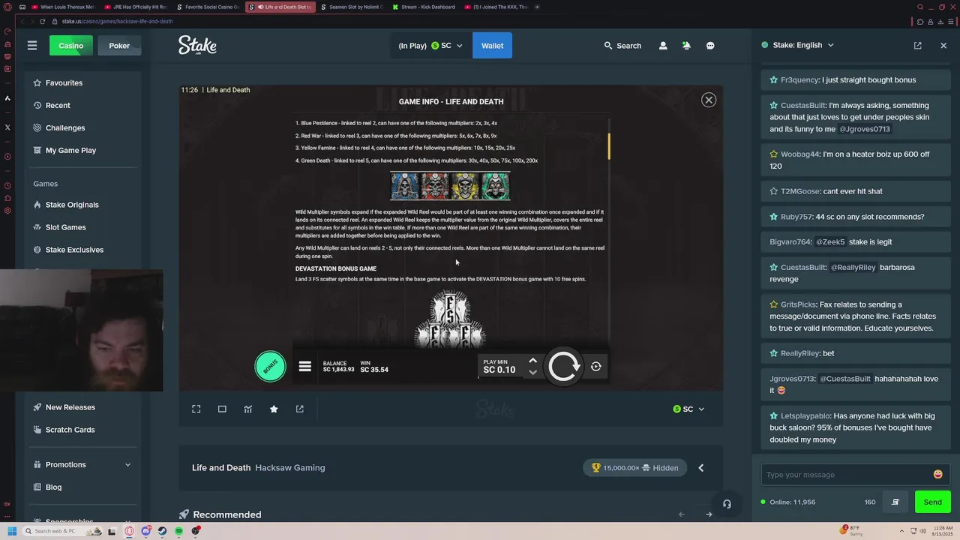Viewport: 960px width, 540px height.
Task: Open the Hacksaw Gaming provider link
Action: [x=290, y=467]
